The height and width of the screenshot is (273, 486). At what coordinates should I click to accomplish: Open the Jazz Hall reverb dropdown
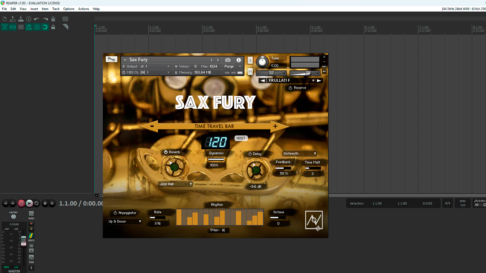[x=176, y=184]
